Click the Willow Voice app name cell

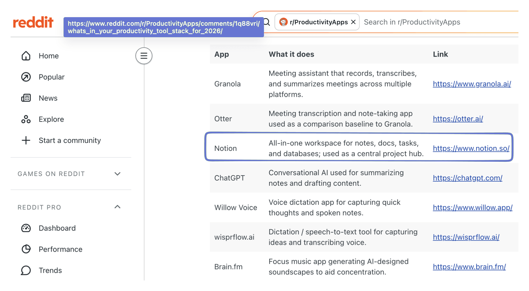(236, 207)
